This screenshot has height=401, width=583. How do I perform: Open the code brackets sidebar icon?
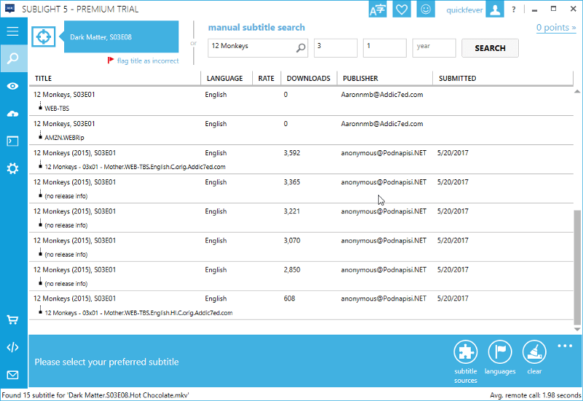coord(12,347)
